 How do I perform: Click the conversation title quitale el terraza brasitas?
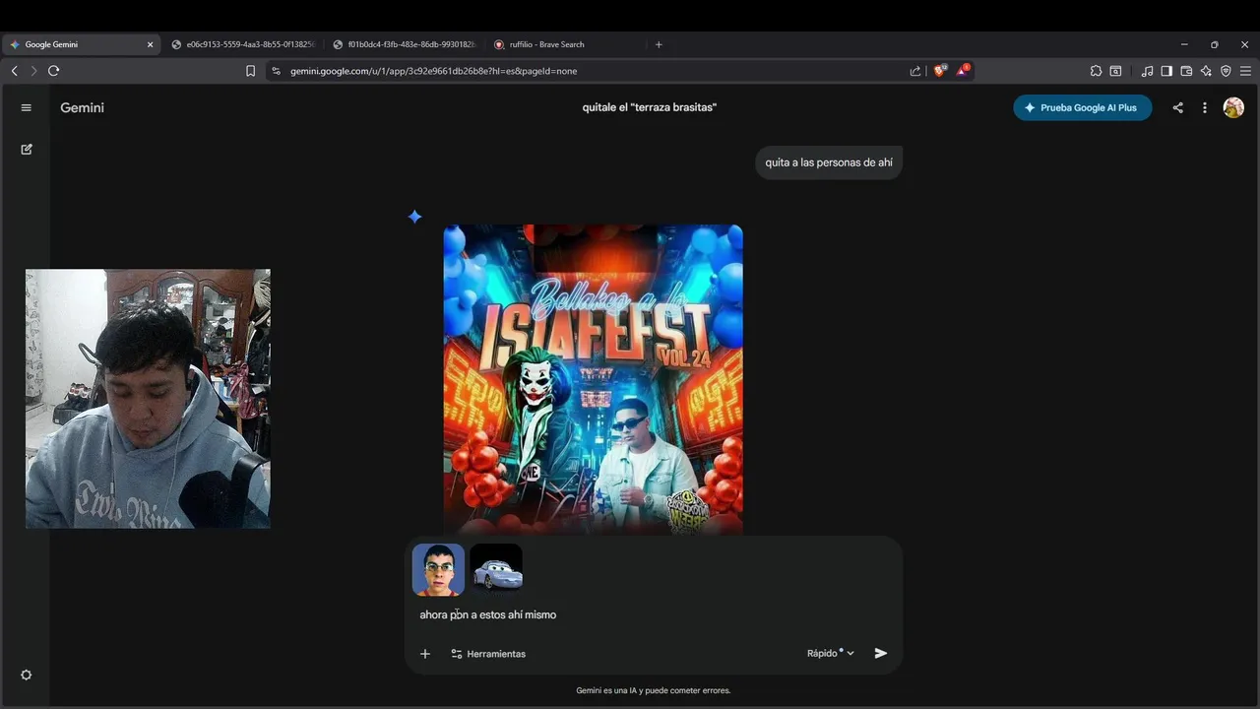point(650,107)
